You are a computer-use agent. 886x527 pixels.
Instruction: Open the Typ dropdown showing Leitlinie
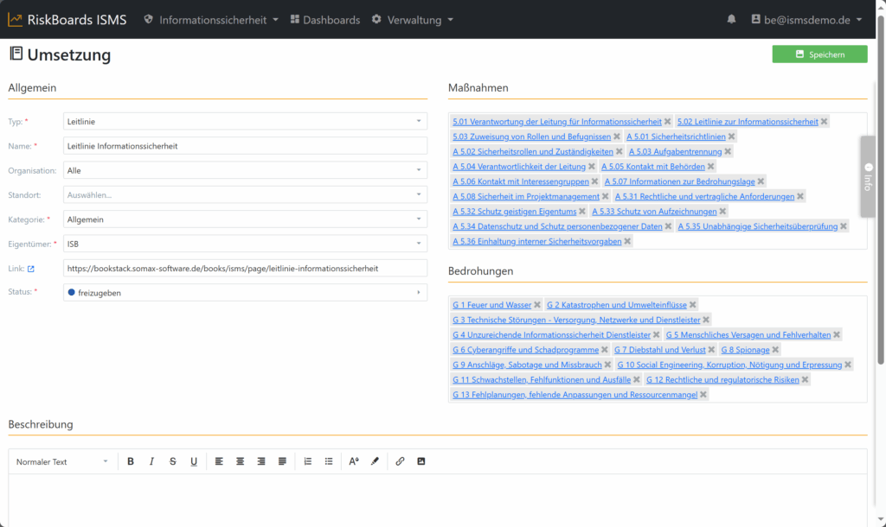pos(245,122)
